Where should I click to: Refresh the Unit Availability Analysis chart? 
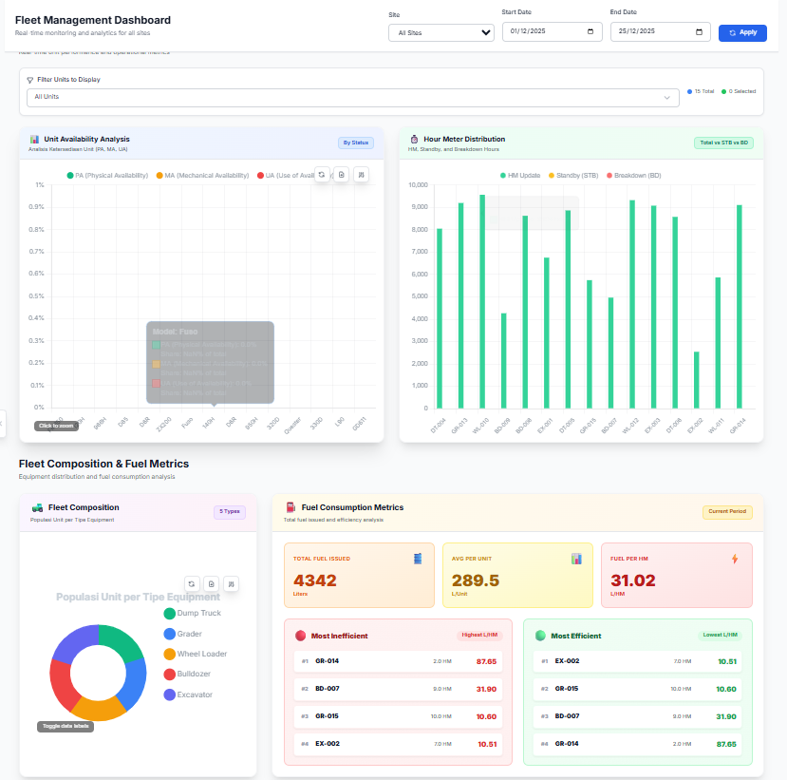(x=322, y=175)
